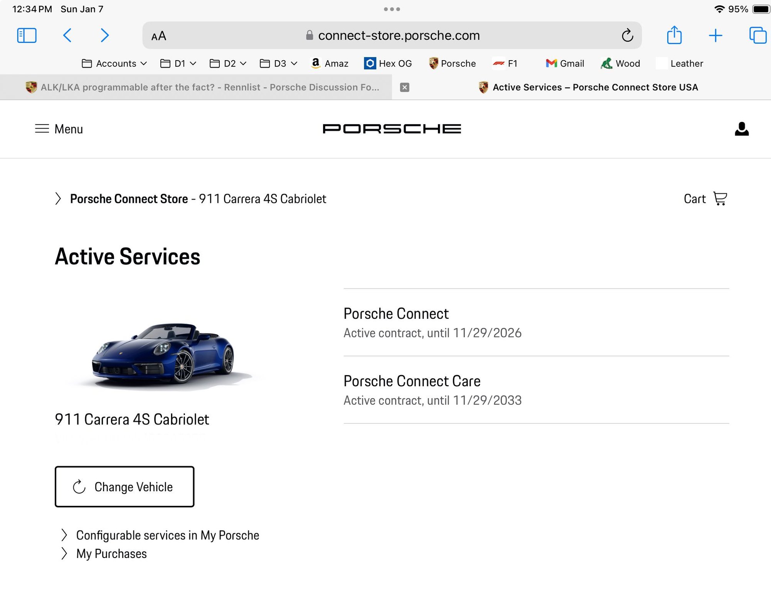Open the share sheet icon

(674, 36)
